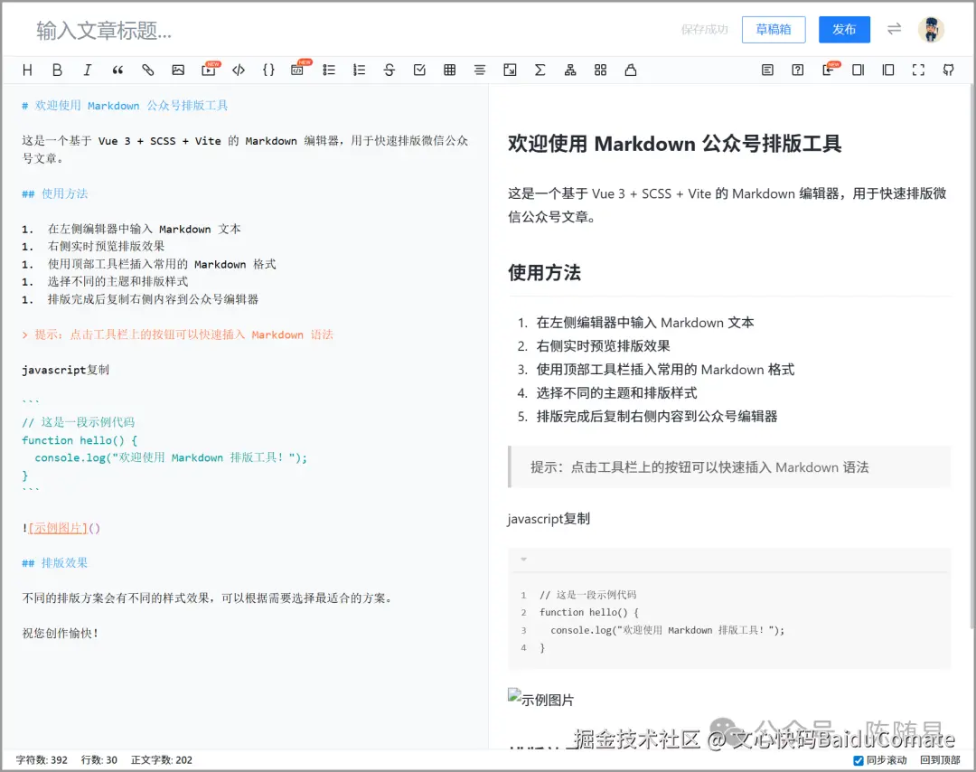Insert a task checklist
The image size is (976, 772).
419,71
